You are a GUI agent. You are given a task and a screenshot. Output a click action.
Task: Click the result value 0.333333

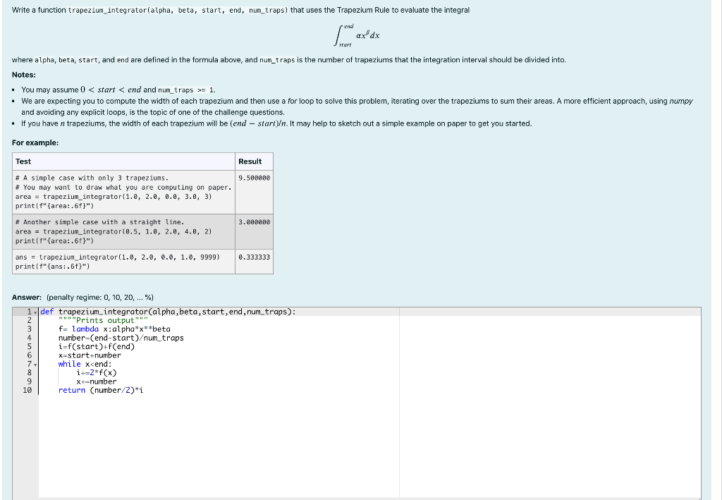pos(252,257)
